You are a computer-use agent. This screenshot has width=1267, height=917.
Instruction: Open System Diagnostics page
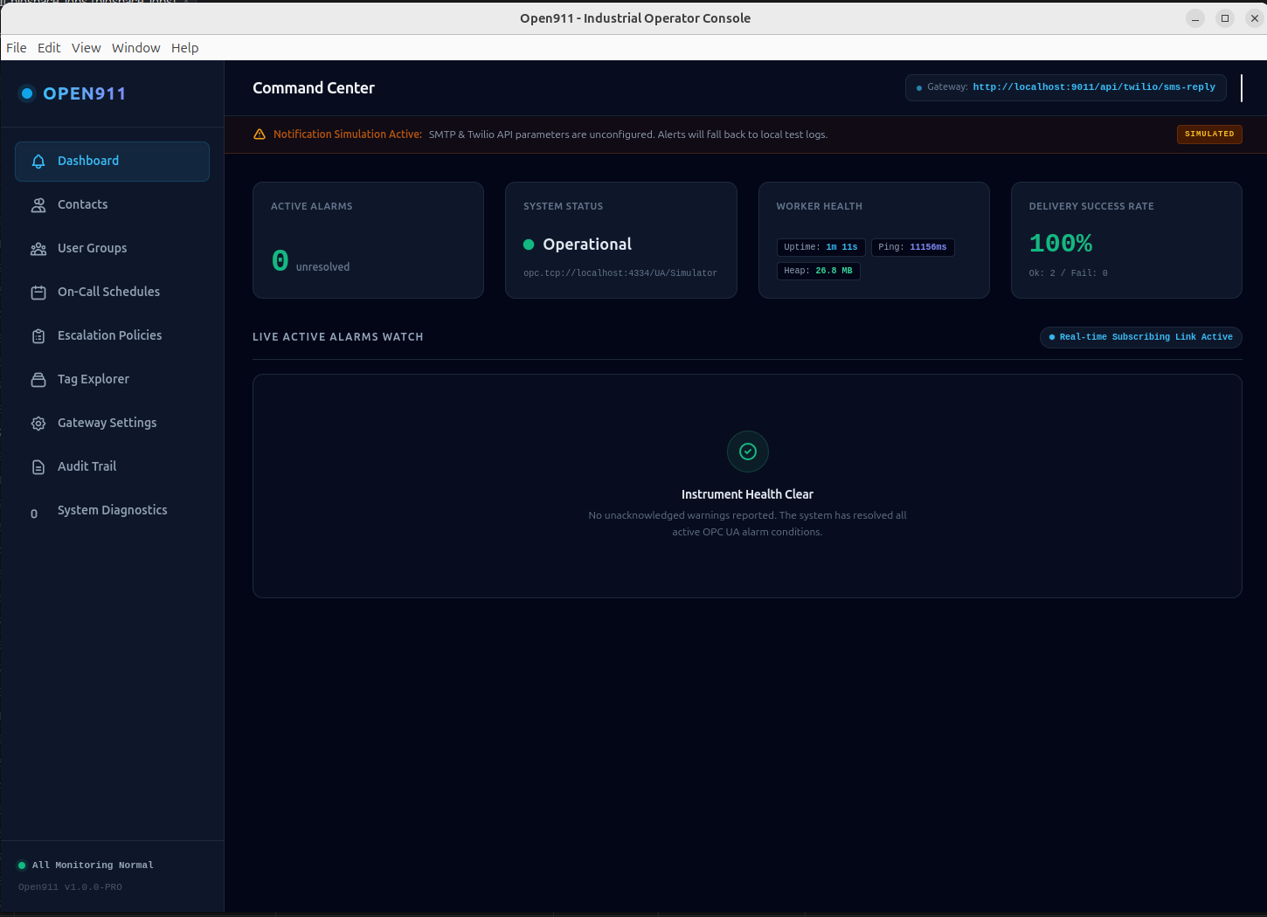[112, 511]
